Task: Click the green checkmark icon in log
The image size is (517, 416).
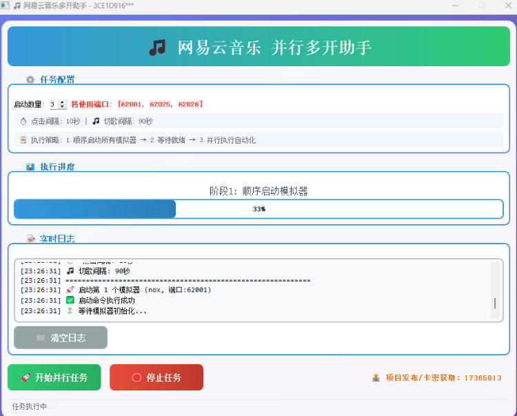Action: click(70, 300)
